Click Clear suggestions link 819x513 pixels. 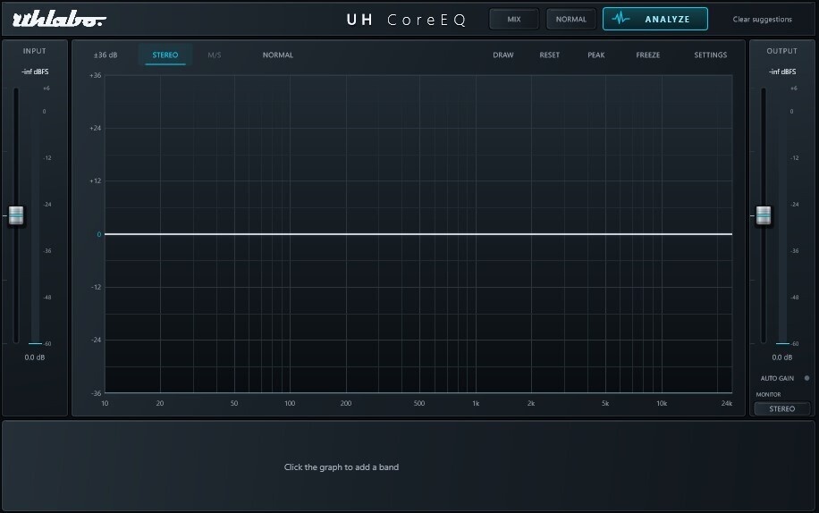762,20
